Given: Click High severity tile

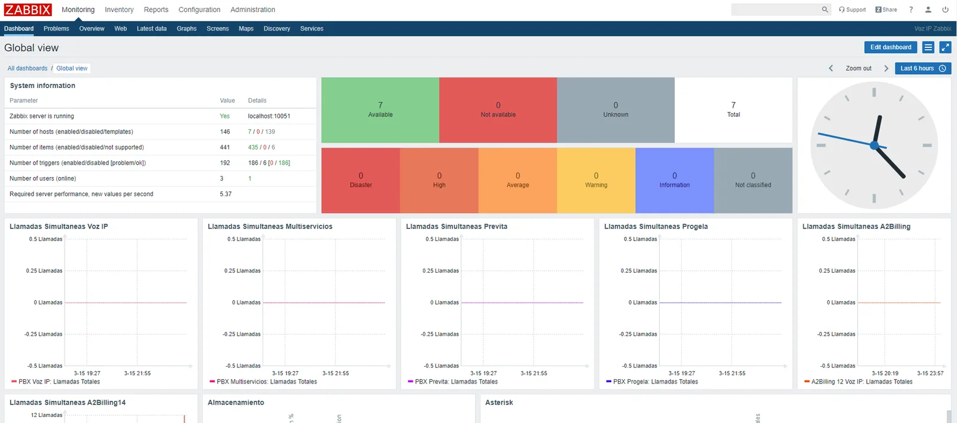Looking at the screenshot, I should coord(439,180).
